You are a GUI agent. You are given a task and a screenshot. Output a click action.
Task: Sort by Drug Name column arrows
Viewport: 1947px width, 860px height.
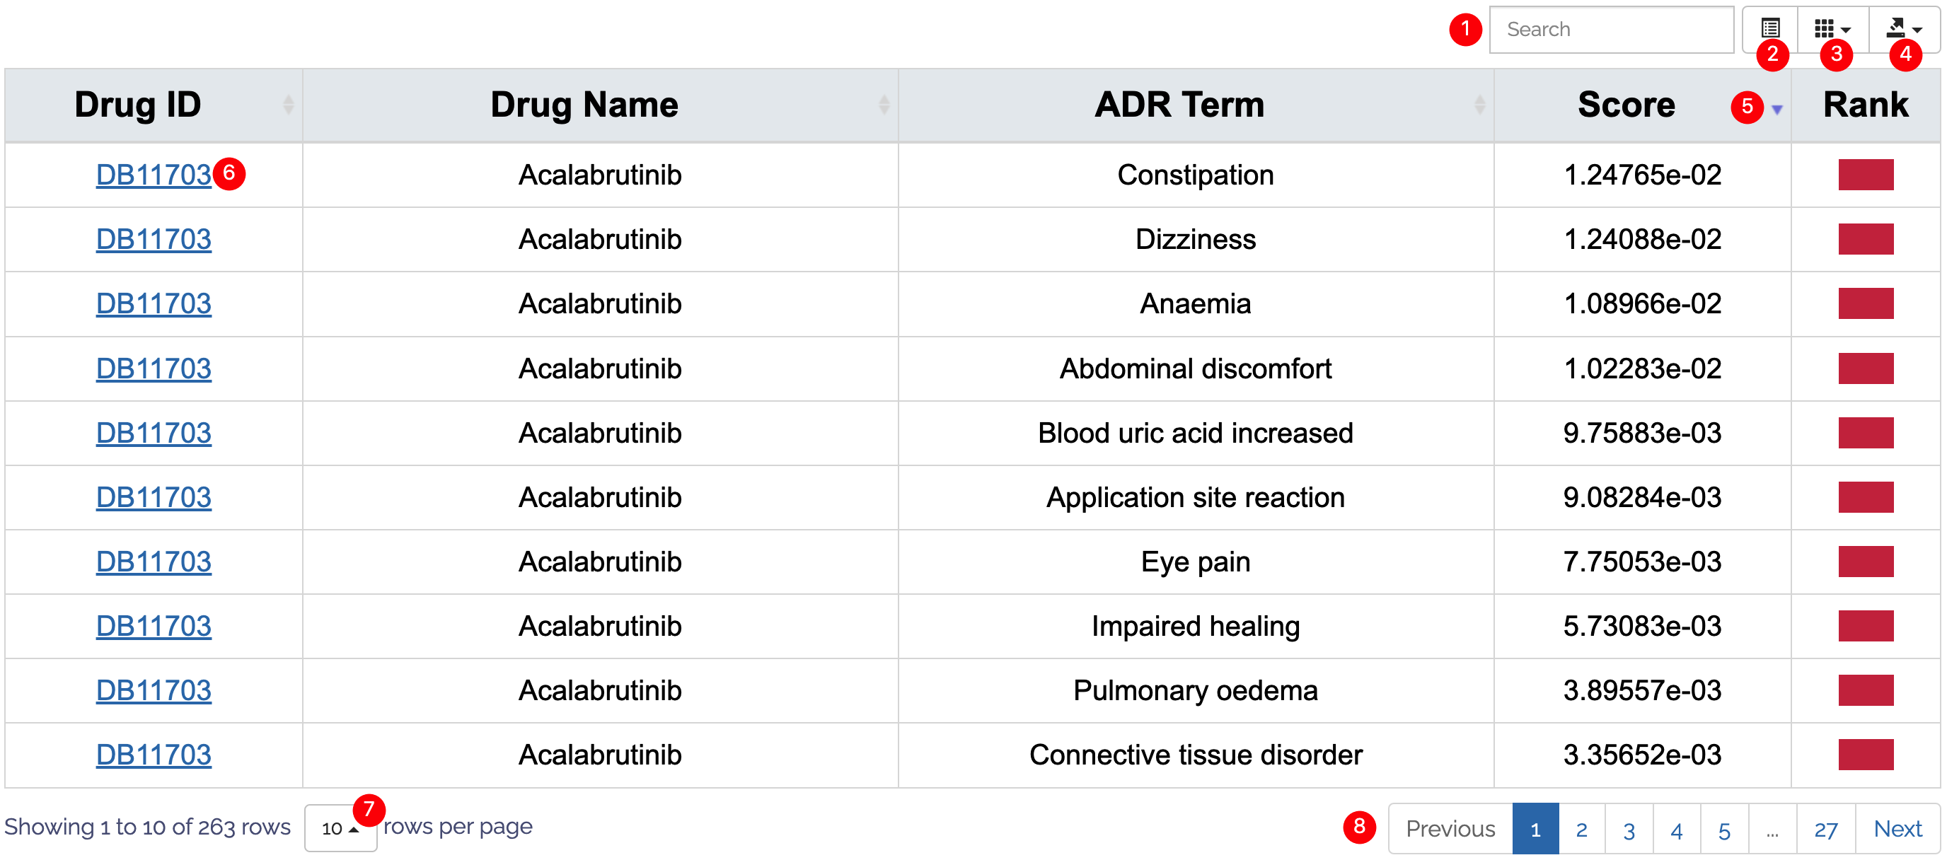pos(884,104)
